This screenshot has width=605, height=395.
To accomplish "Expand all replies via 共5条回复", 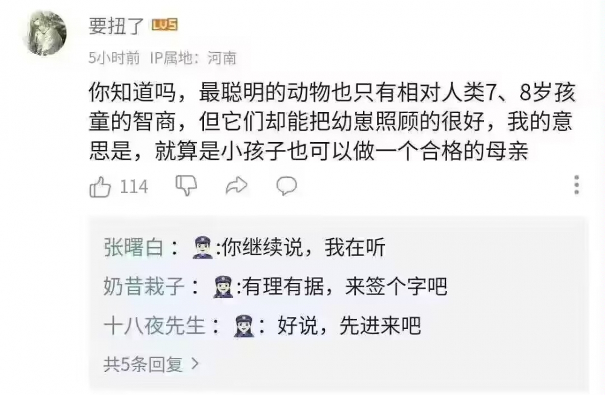I will (151, 364).
